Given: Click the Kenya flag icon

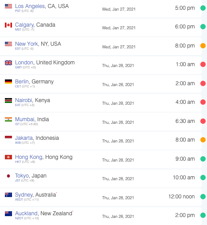Looking at the screenshot, I should click(x=8, y=101).
